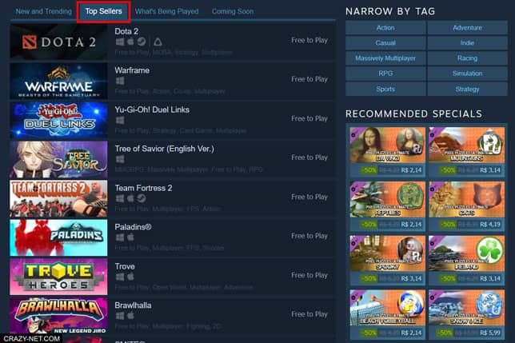Click the Windows icon under Brawlhalla
This screenshot has width=515, height=343.
tap(120, 316)
